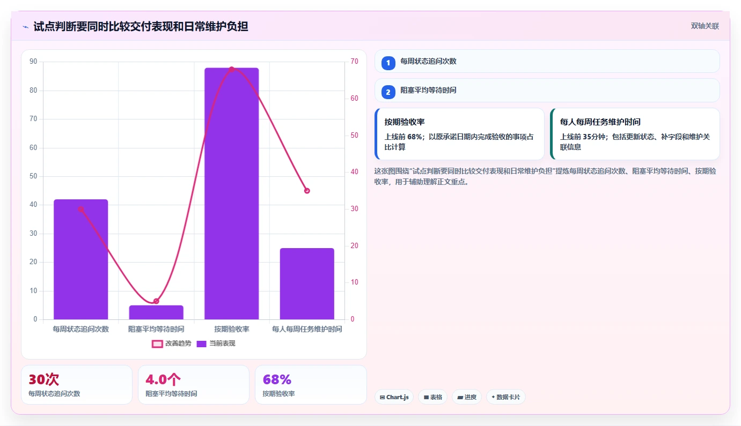
Task: Click the 表格 tag chip
Action: click(432, 397)
